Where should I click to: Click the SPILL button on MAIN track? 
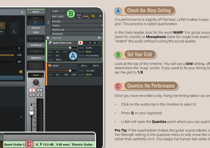pyautogui.click(x=84, y=66)
